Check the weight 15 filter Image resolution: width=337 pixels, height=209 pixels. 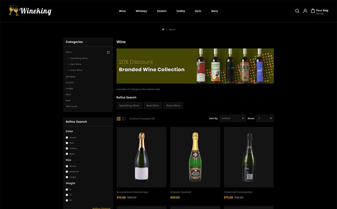coord(67,200)
